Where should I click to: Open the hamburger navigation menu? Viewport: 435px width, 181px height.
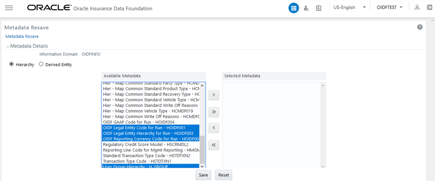(x=9, y=8)
